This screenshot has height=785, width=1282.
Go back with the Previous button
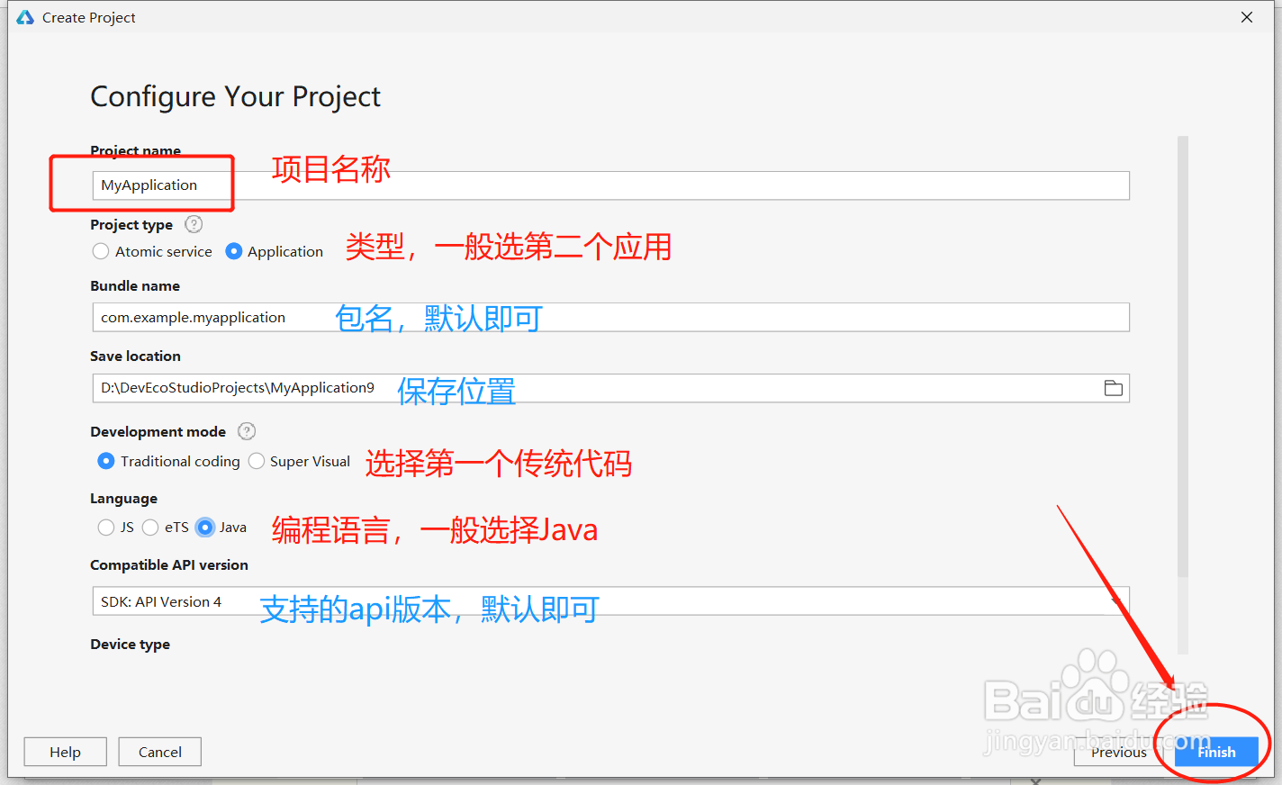pos(1119,752)
